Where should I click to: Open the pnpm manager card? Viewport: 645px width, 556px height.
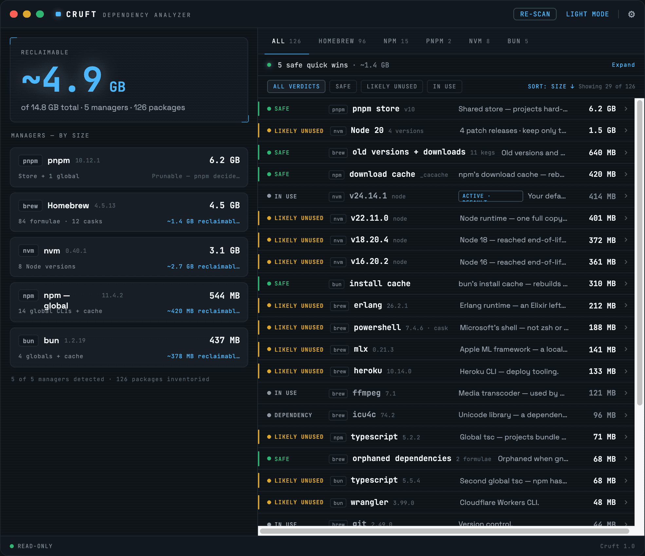(x=129, y=167)
